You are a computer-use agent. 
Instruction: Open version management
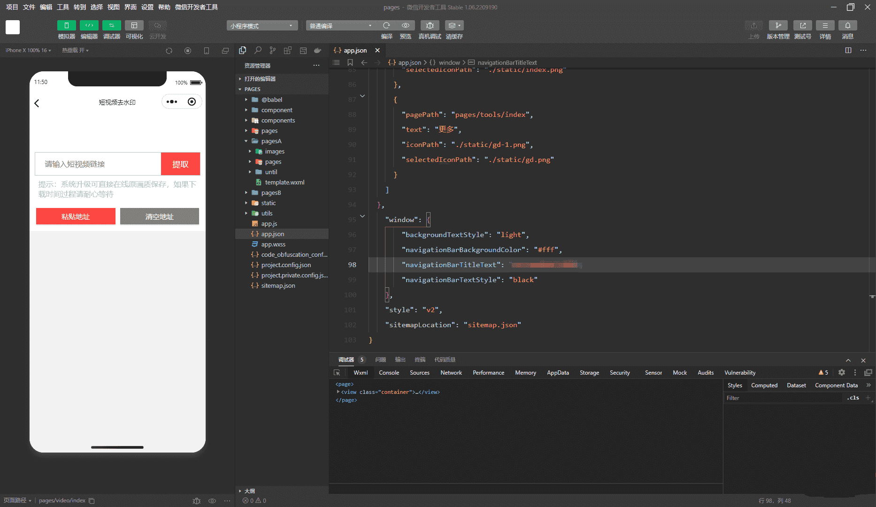(x=778, y=26)
